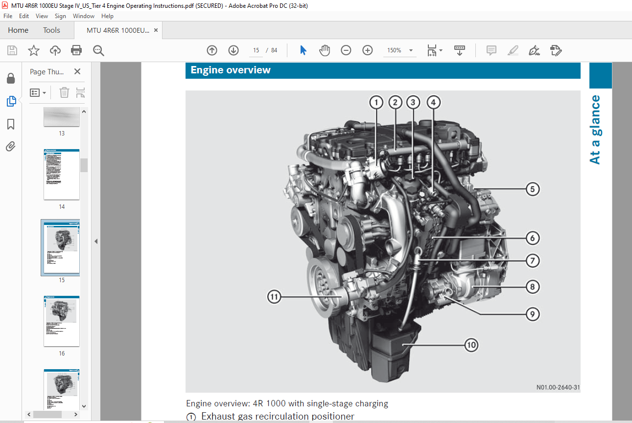Click the page number field showing 15
The width and height of the screenshot is (632, 423).
click(256, 50)
